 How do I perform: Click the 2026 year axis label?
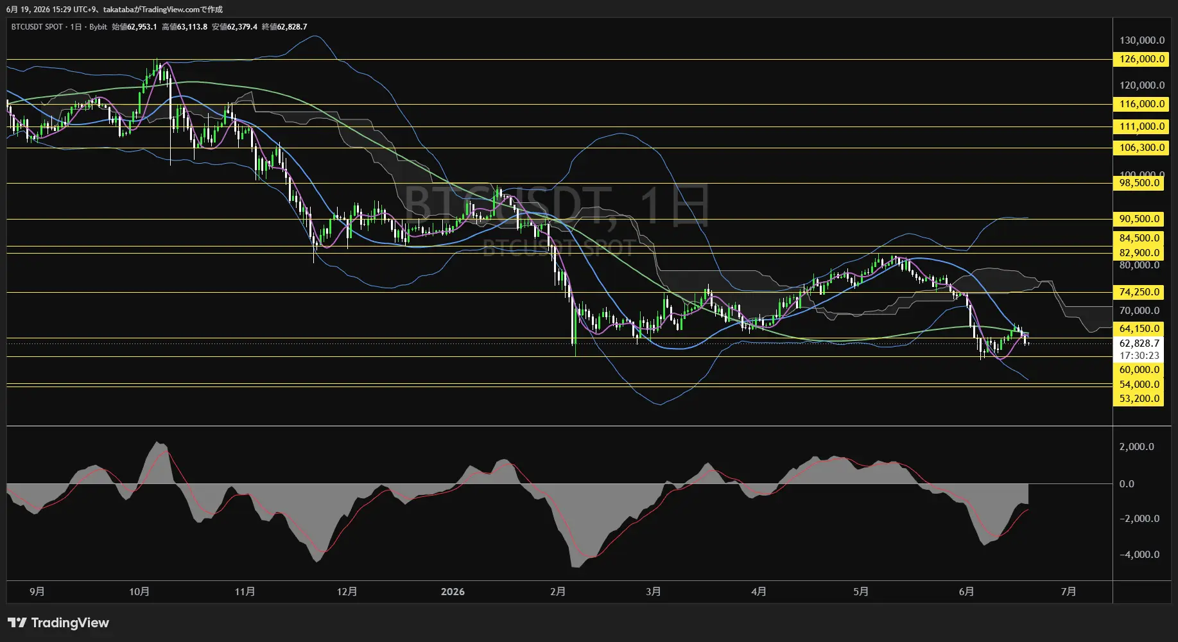[453, 592]
